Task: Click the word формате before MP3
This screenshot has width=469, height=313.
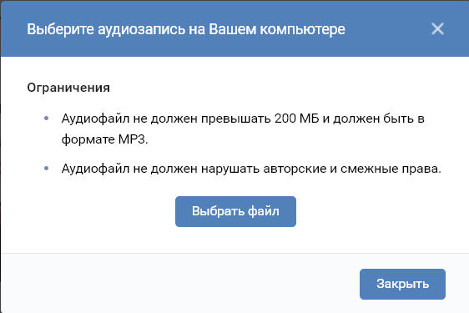Action: click(88, 139)
